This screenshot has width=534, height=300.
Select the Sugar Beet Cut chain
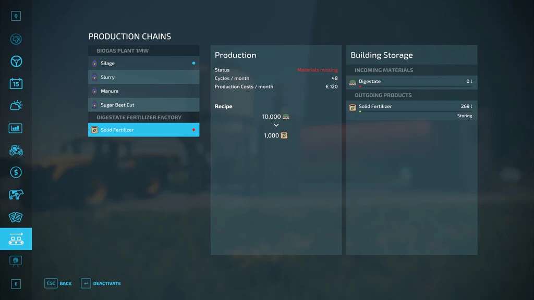pos(144,105)
